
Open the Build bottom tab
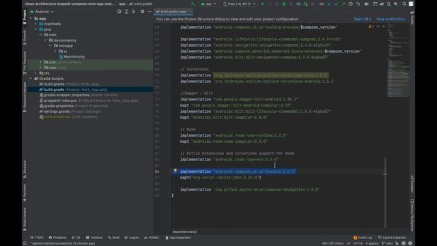[114, 238]
